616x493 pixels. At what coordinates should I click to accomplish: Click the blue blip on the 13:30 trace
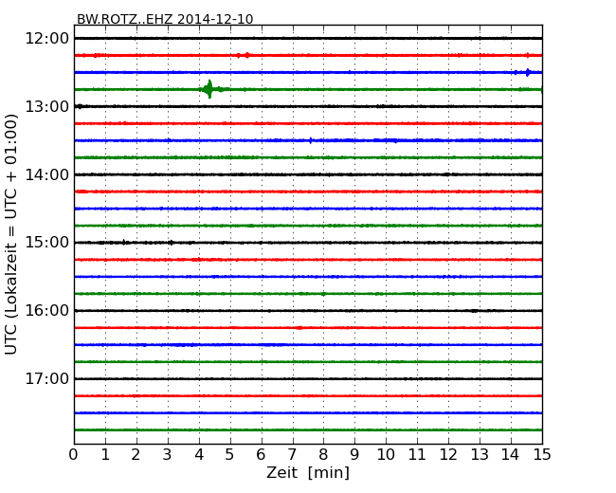pyautogui.click(x=311, y=140)
